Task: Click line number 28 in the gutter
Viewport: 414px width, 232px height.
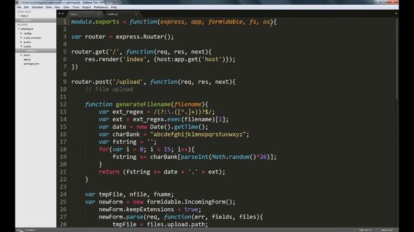Action: 63,224
